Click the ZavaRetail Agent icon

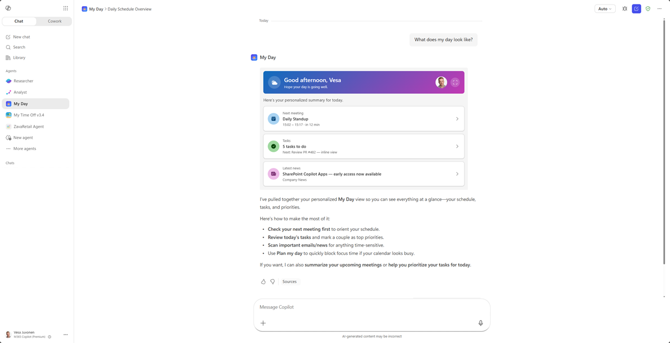(x=8, y=127)
